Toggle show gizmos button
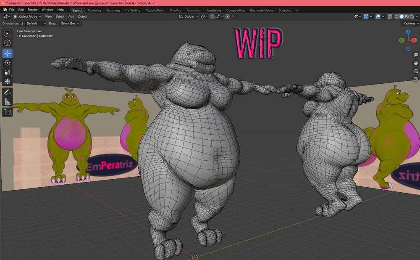The height and width of the screenshot is (260, 420). 366,17
